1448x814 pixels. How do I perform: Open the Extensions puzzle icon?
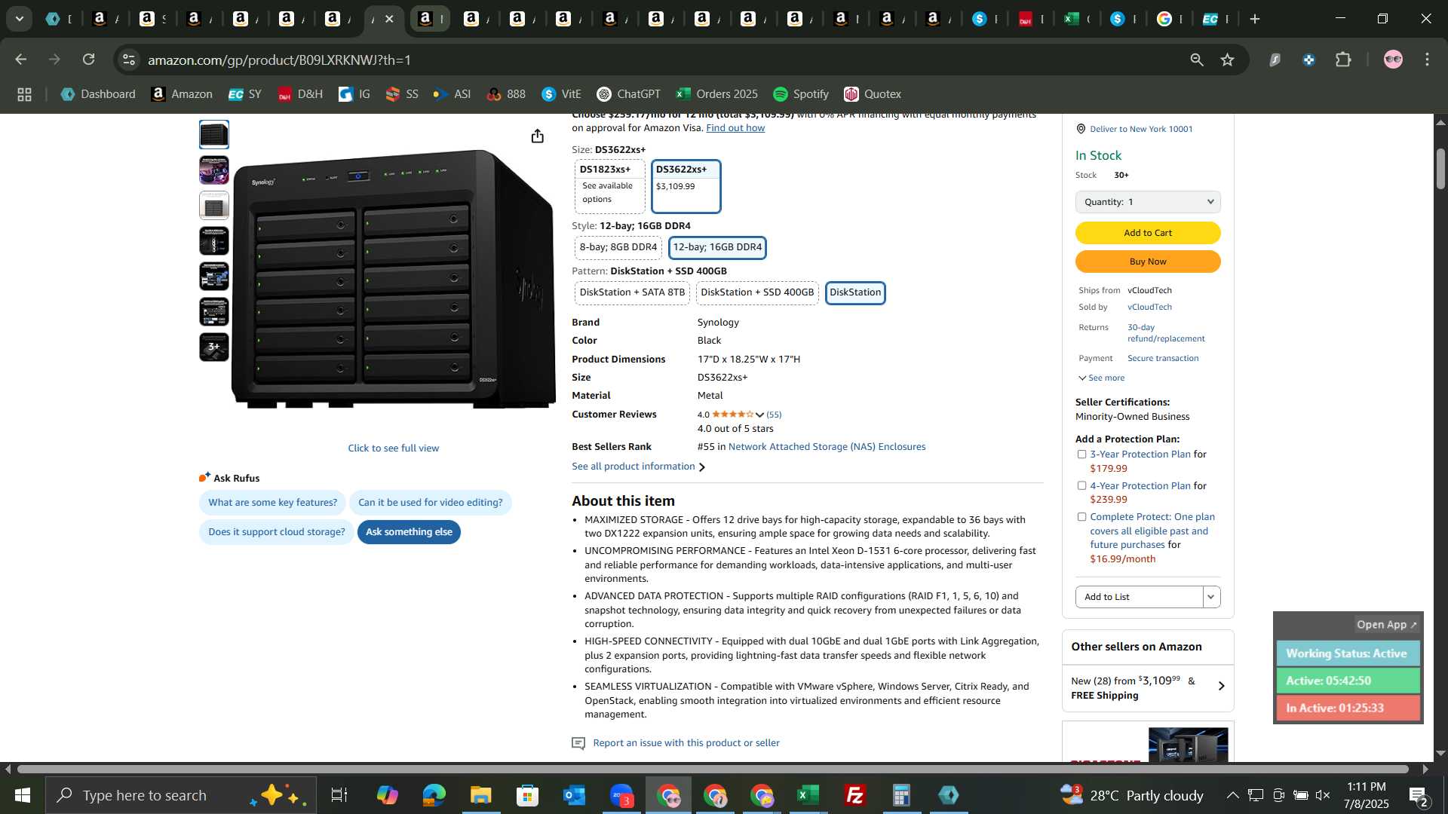[1343, 60]
